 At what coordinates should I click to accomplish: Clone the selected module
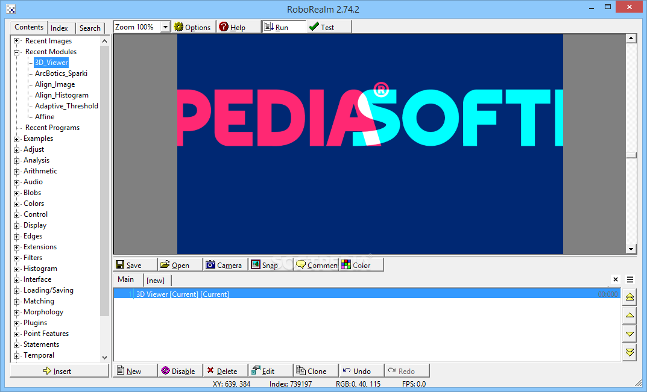pos(317,371)
